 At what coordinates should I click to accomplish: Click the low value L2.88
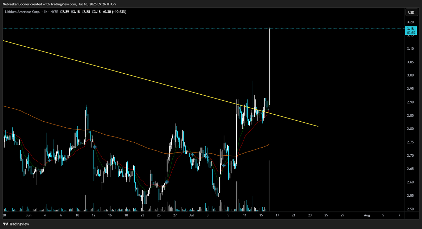(86, 12)
